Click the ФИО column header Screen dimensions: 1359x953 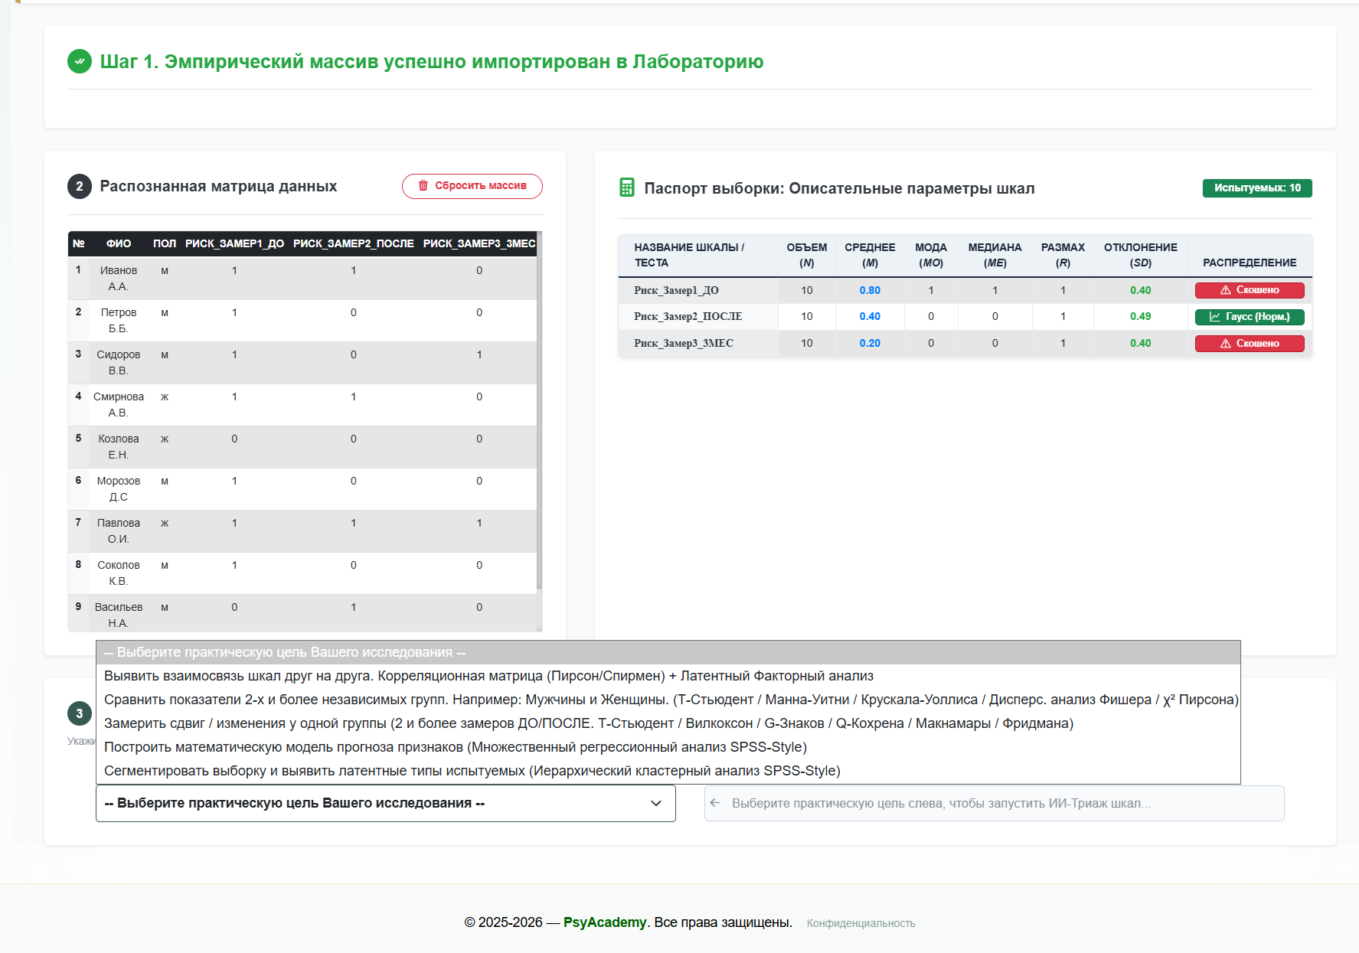click(x=119, y=243)
